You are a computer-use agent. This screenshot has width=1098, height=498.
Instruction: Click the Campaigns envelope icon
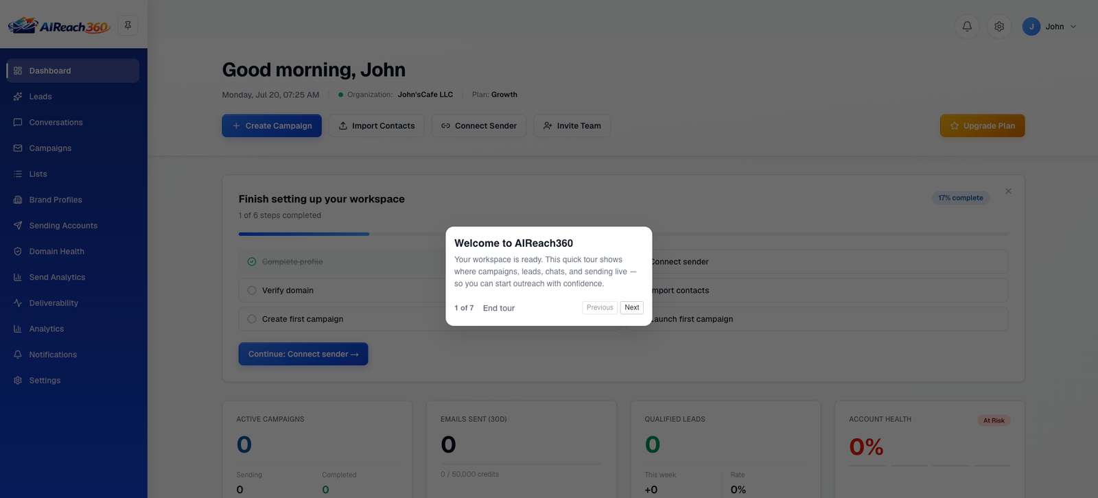[18, 148]
